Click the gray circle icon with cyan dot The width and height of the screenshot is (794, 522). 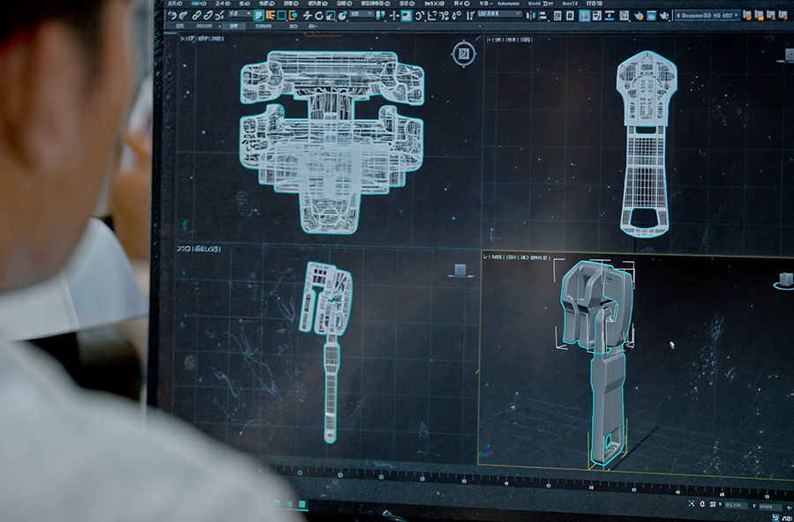341,15
